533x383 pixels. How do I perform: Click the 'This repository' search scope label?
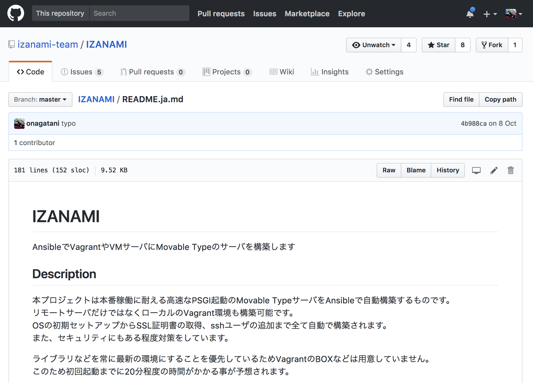60,13
